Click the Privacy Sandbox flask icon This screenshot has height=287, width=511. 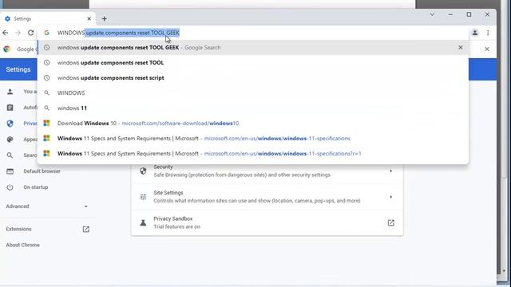(x=143, y=223)
